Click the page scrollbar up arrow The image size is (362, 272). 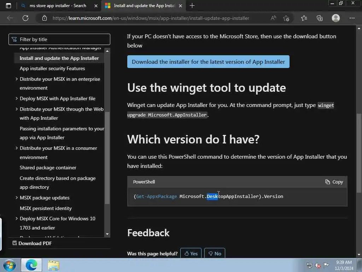click(x=359, y=28)
